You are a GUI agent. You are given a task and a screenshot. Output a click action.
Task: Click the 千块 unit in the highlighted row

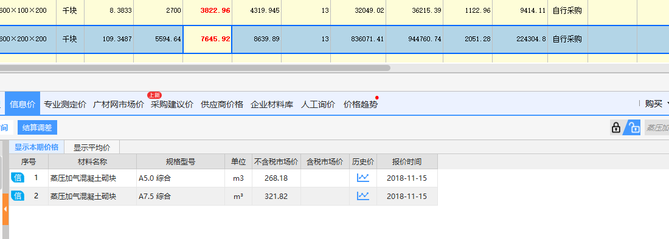click(70, 39)
